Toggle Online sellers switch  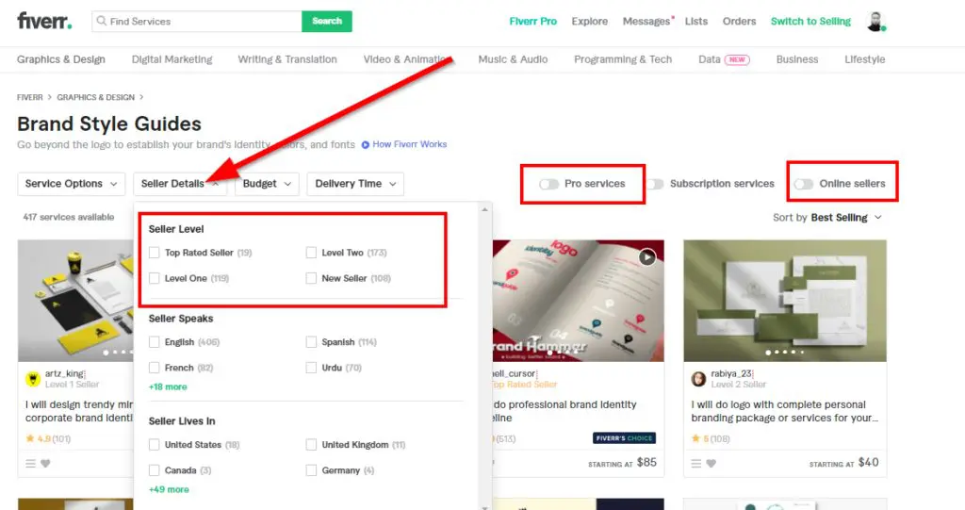(x=804, y=184)
